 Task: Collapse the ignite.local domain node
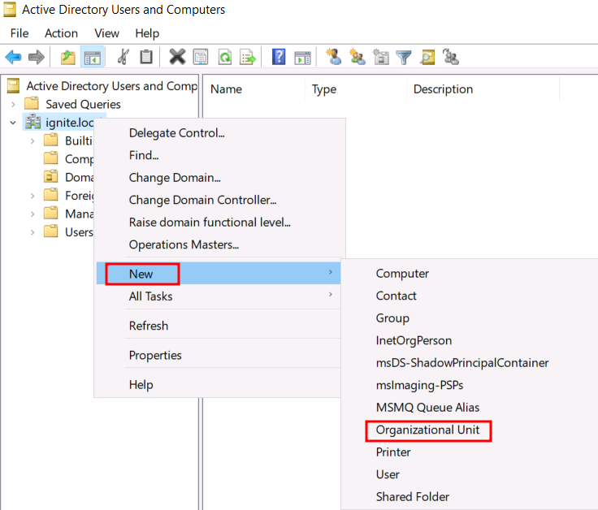(13, 123)
